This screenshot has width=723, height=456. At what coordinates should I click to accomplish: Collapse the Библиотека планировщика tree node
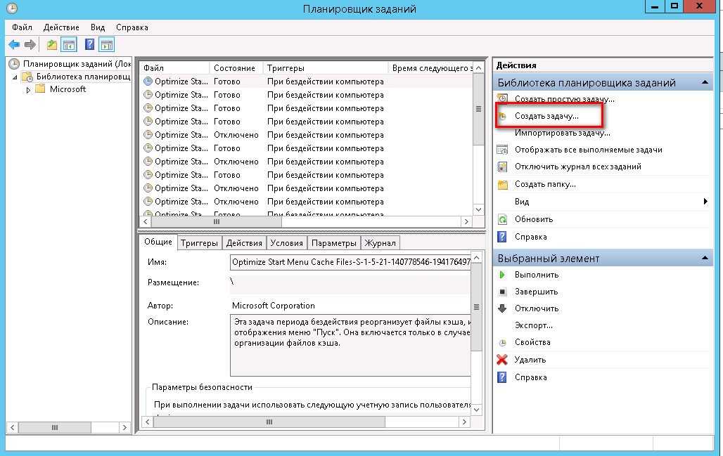[x=14, y=77]
